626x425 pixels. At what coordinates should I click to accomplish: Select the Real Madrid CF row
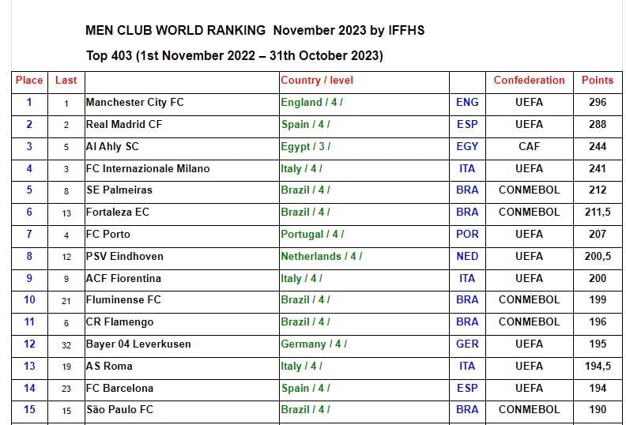click(x=317, y=126)
